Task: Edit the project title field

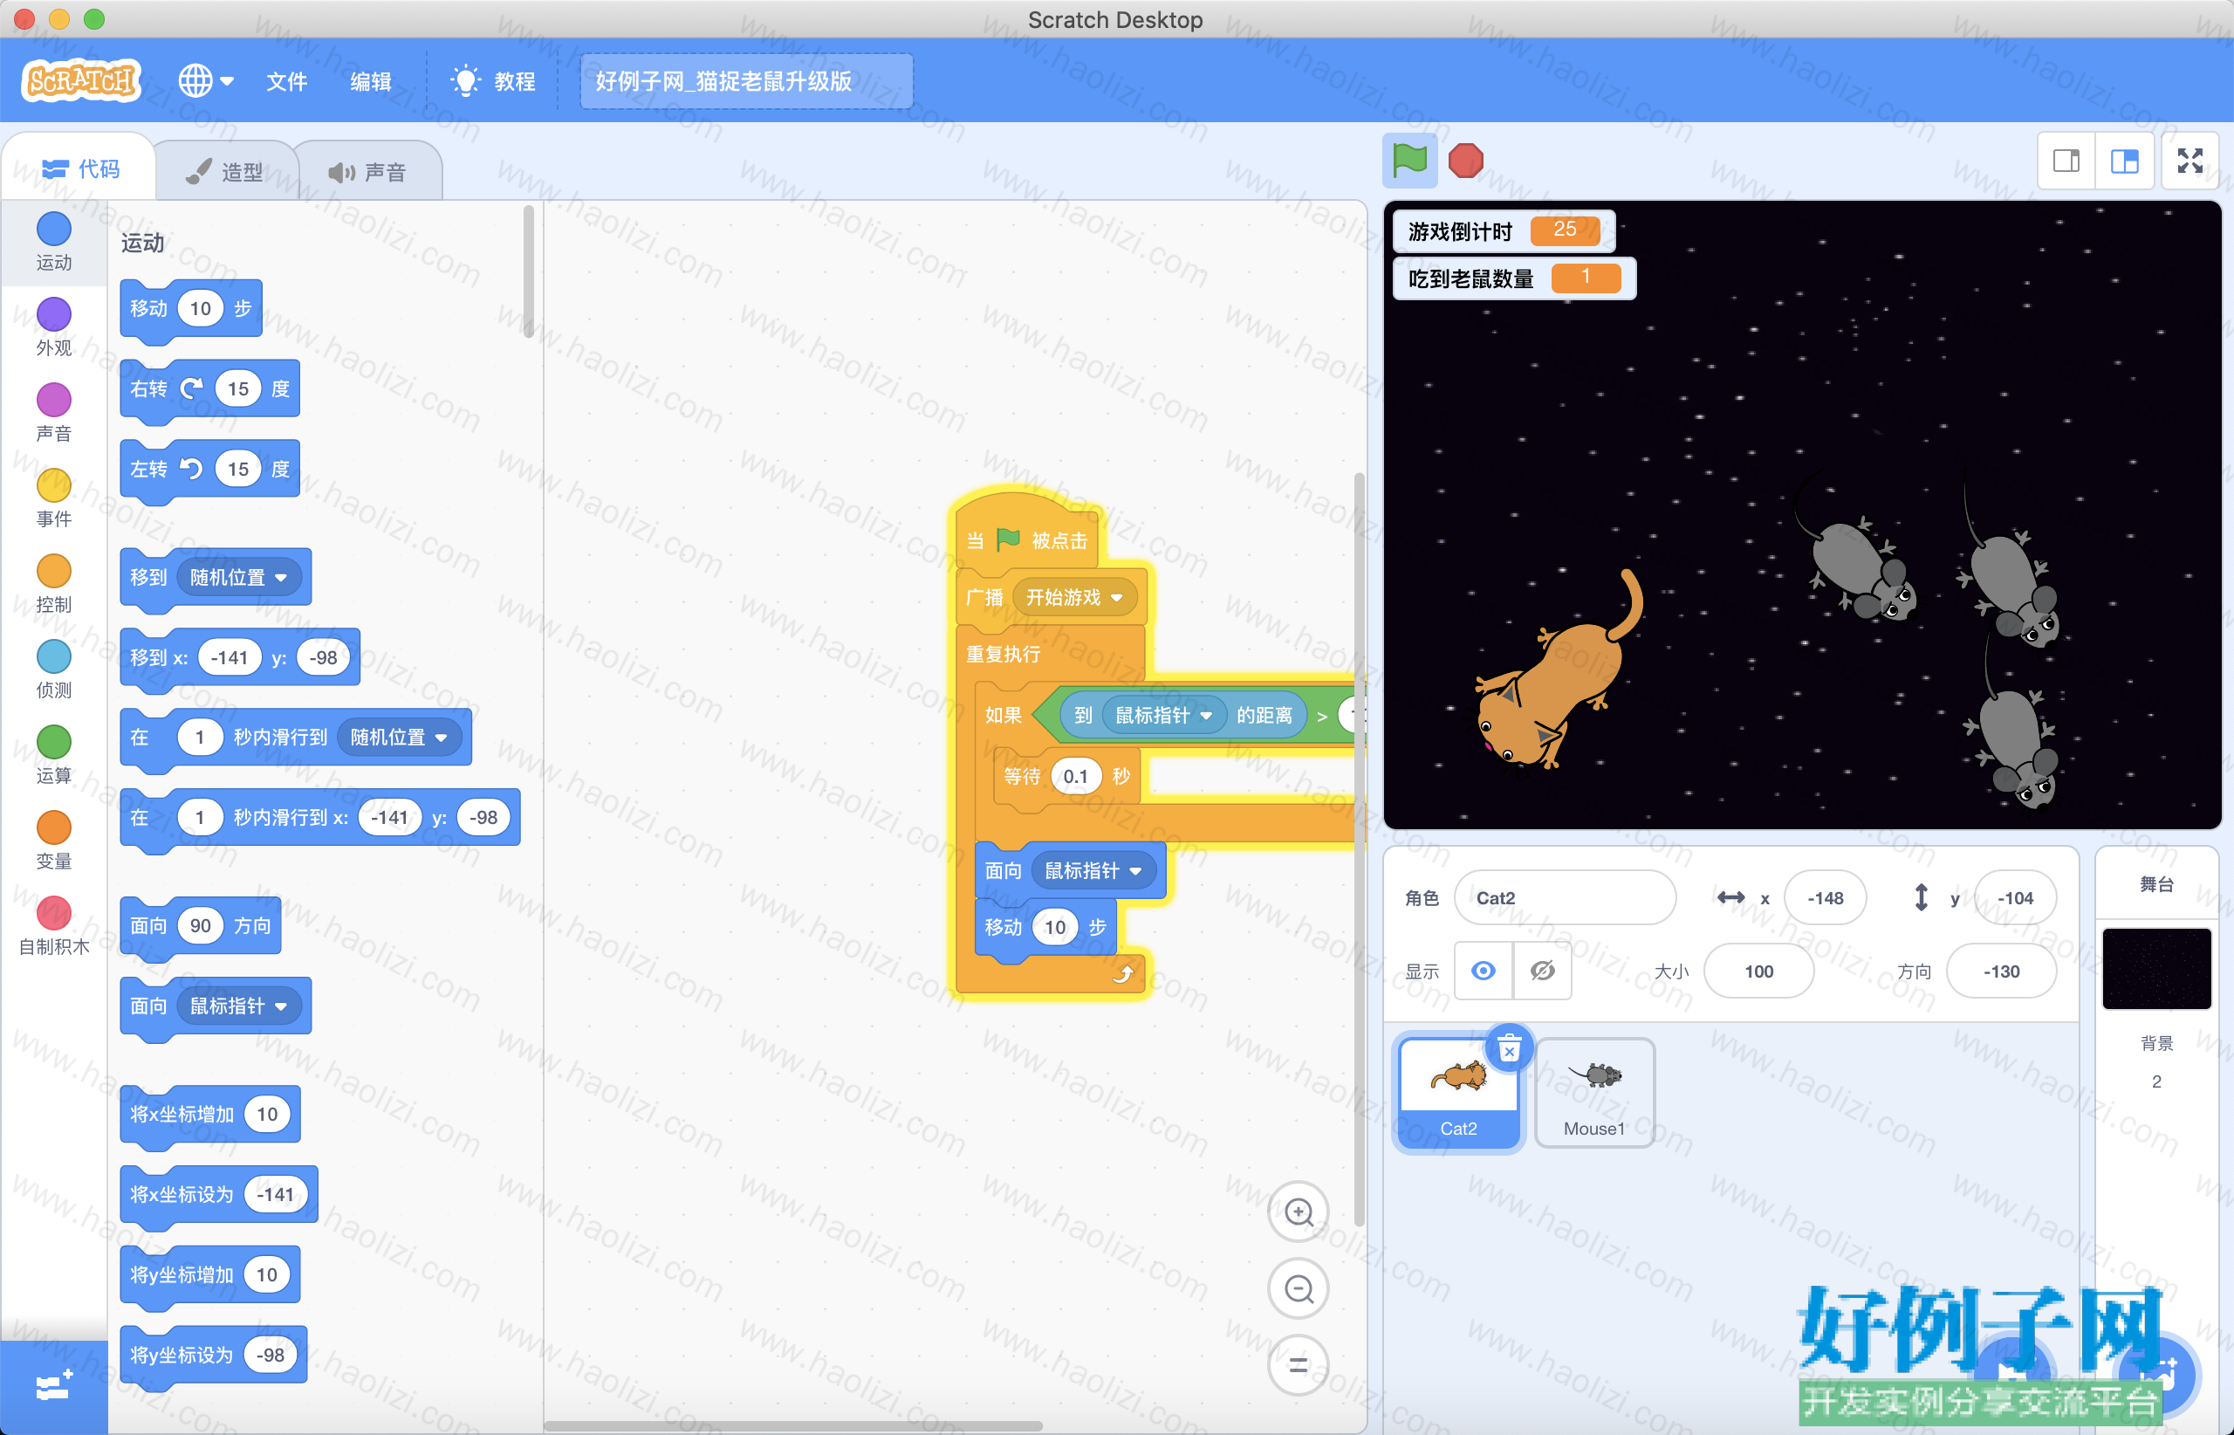Action: click(x=746, y=81)
